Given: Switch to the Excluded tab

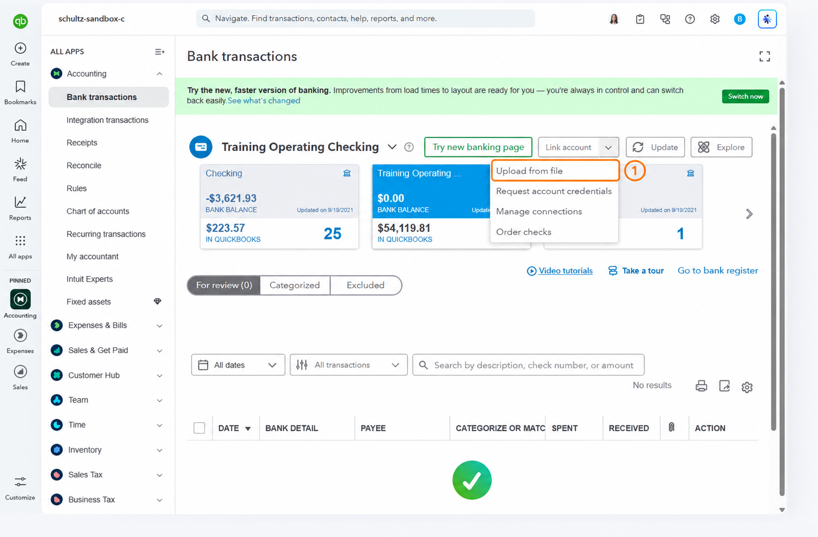Looking at the screenshot, I should [x=366, y=285].
